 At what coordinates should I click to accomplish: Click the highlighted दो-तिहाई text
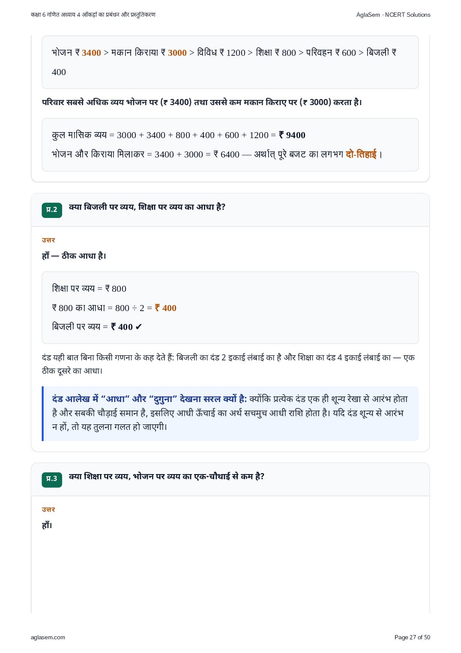pos(361,154)
